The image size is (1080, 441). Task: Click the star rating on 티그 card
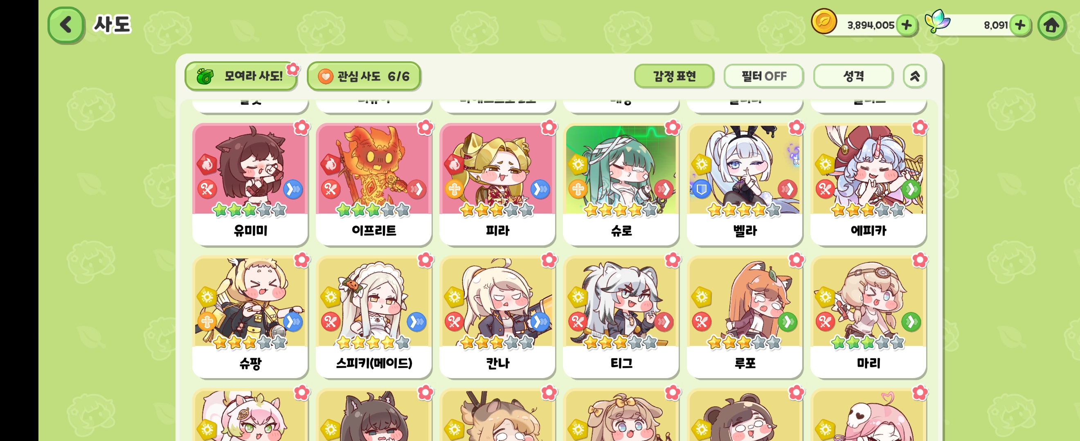coord(621,343)
